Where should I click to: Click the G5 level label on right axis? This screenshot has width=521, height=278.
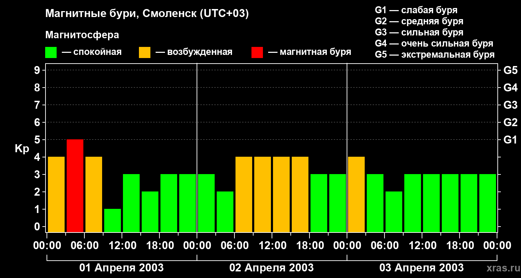click(x=510, y=70)
